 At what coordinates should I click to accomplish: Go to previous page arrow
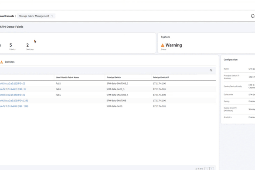pyautogui.click(x=207, y=169)
